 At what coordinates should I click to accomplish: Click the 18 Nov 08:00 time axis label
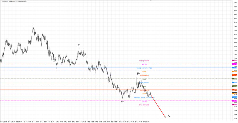tap(67, 122)
